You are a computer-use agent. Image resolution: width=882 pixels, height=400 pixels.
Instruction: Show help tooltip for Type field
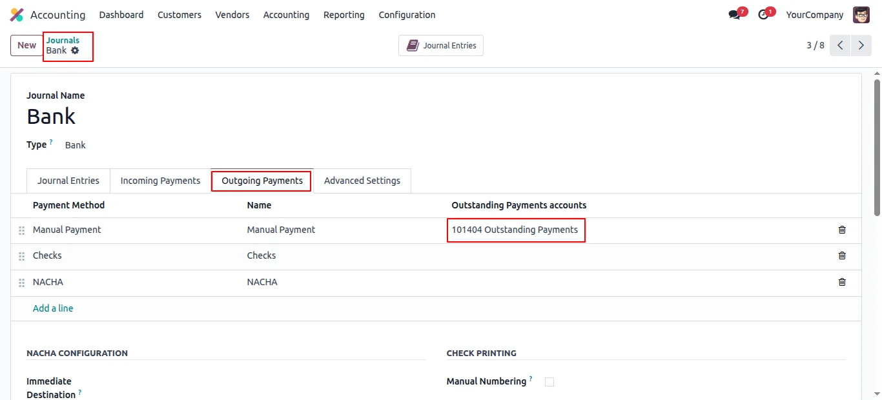pos(51,142)
